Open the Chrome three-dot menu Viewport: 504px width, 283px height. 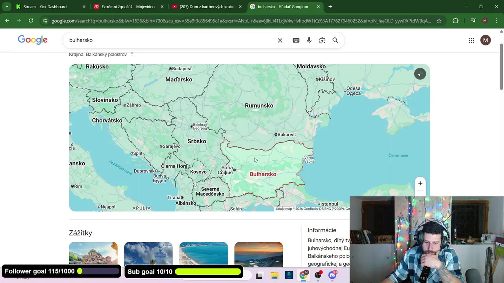pyautogui.click(x=497, y=21)
